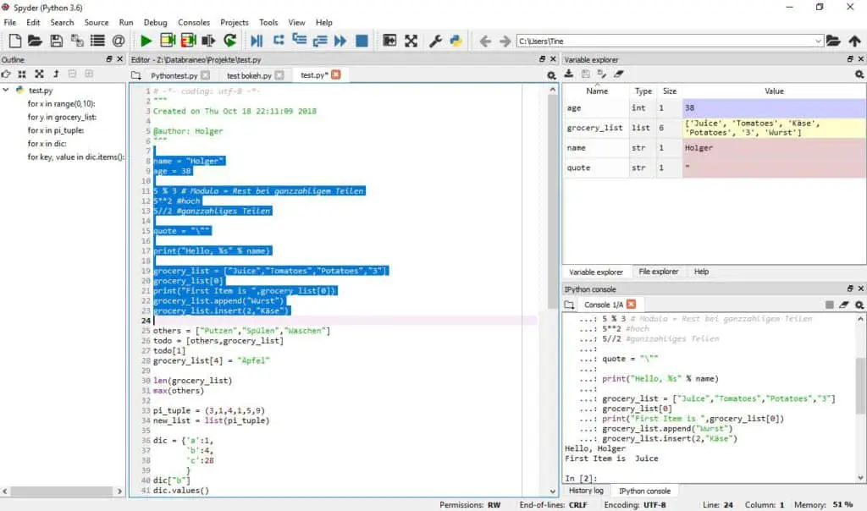
Task: Open the Consoles menu
Action: pyautogui.click(x=194, y=23)
